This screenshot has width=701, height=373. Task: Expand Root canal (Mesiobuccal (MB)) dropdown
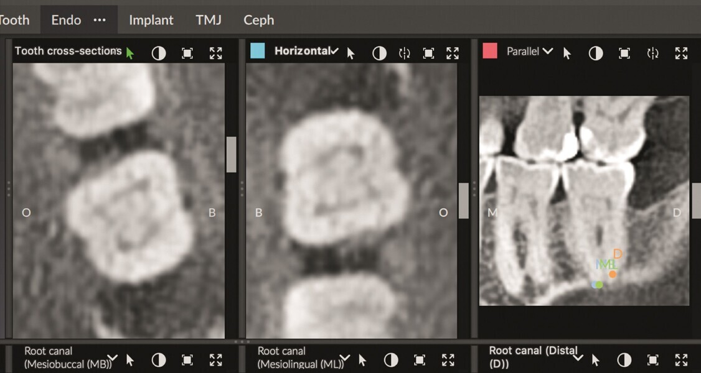pos(112,359)
